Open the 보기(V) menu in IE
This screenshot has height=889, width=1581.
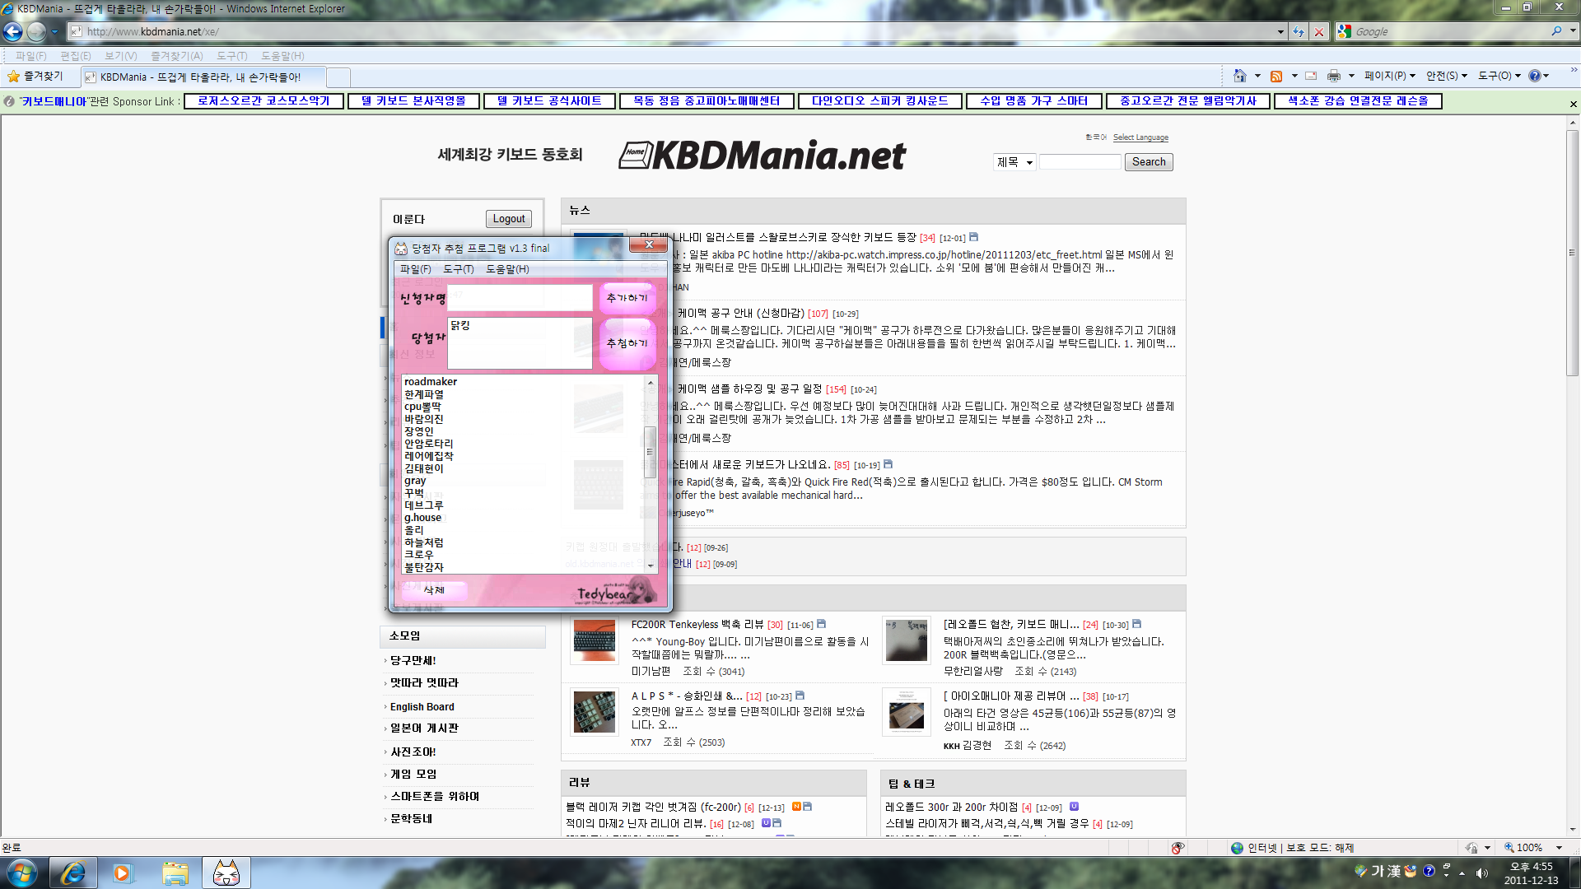[120, 56]
